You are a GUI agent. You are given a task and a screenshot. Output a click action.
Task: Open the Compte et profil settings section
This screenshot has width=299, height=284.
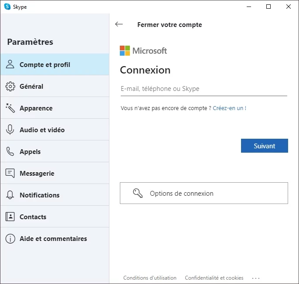coord(55,64)
